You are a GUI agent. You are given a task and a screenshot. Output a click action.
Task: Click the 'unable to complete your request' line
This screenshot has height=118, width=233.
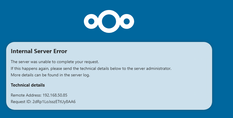[x=55, y=62]
